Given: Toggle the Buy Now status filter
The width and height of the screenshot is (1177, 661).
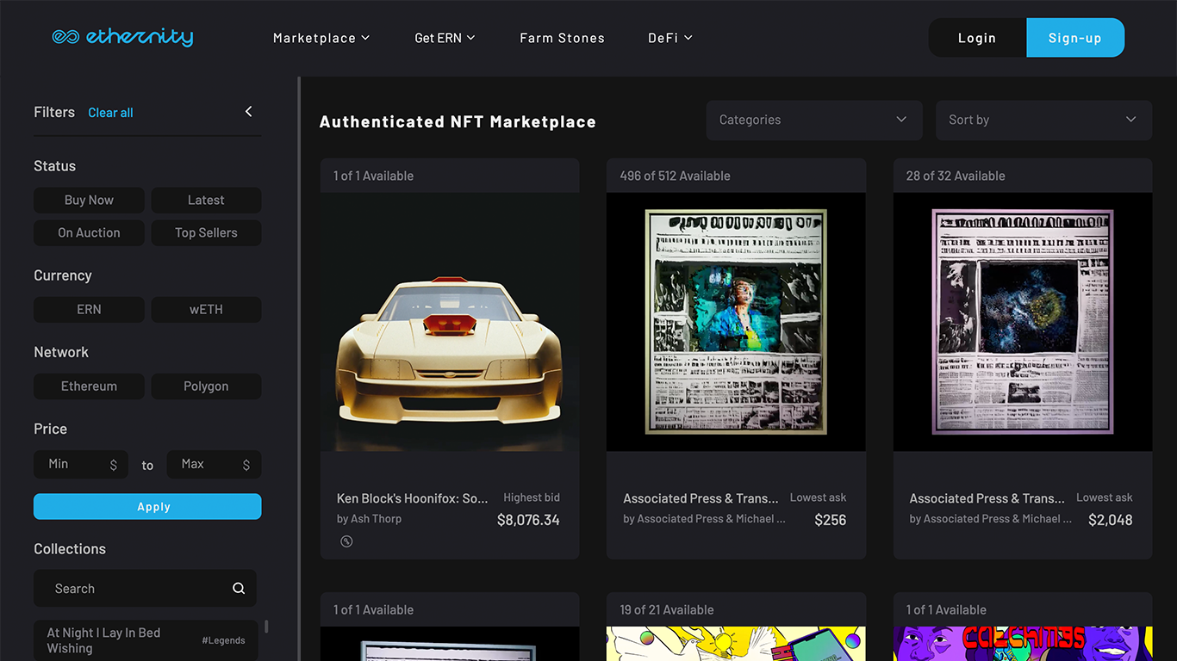Looking at the screenshot, I should [x=89, y=200].
